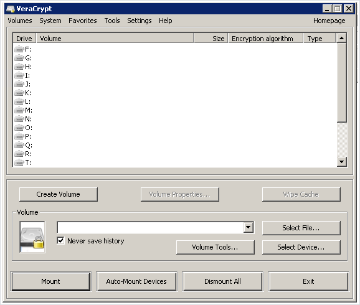Screen dimensions: 360x305
Task: Click the Select File... button
Action: (x=301, y=228)
